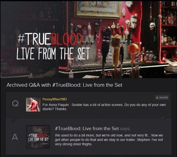This screenshot has width=177, height=157.
Task: Click the orange beer tap handle in banner
Action: [133, 49]
